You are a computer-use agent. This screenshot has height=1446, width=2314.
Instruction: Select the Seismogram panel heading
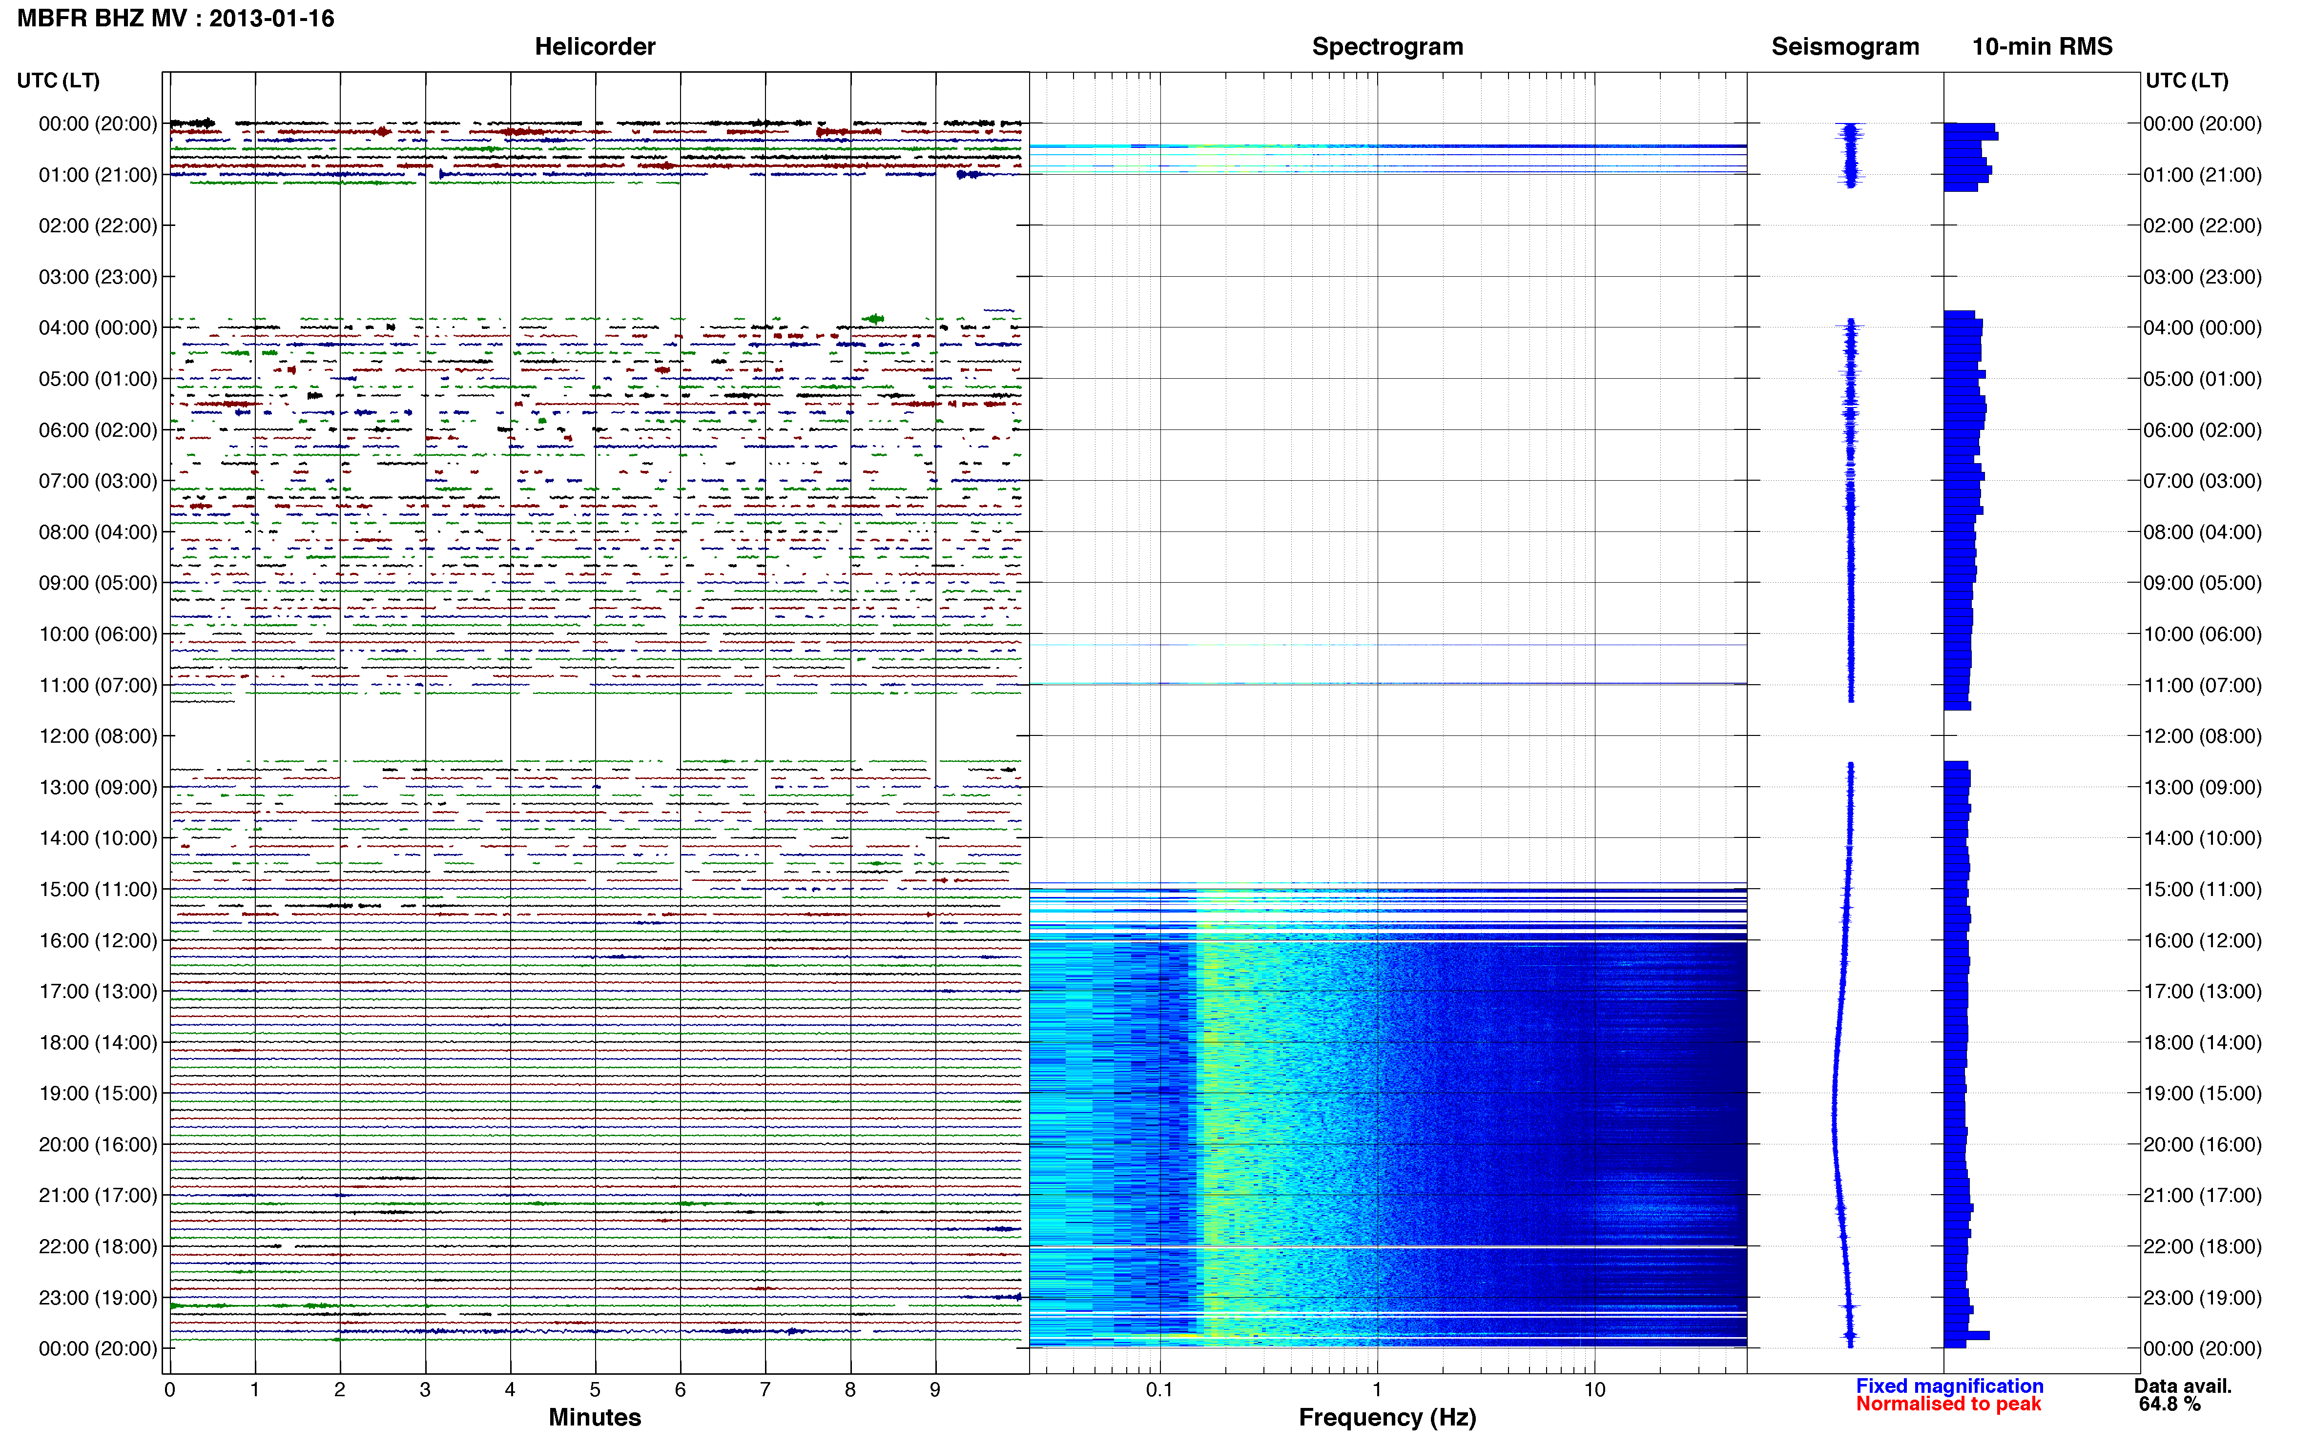click(x=1845, y=47)
